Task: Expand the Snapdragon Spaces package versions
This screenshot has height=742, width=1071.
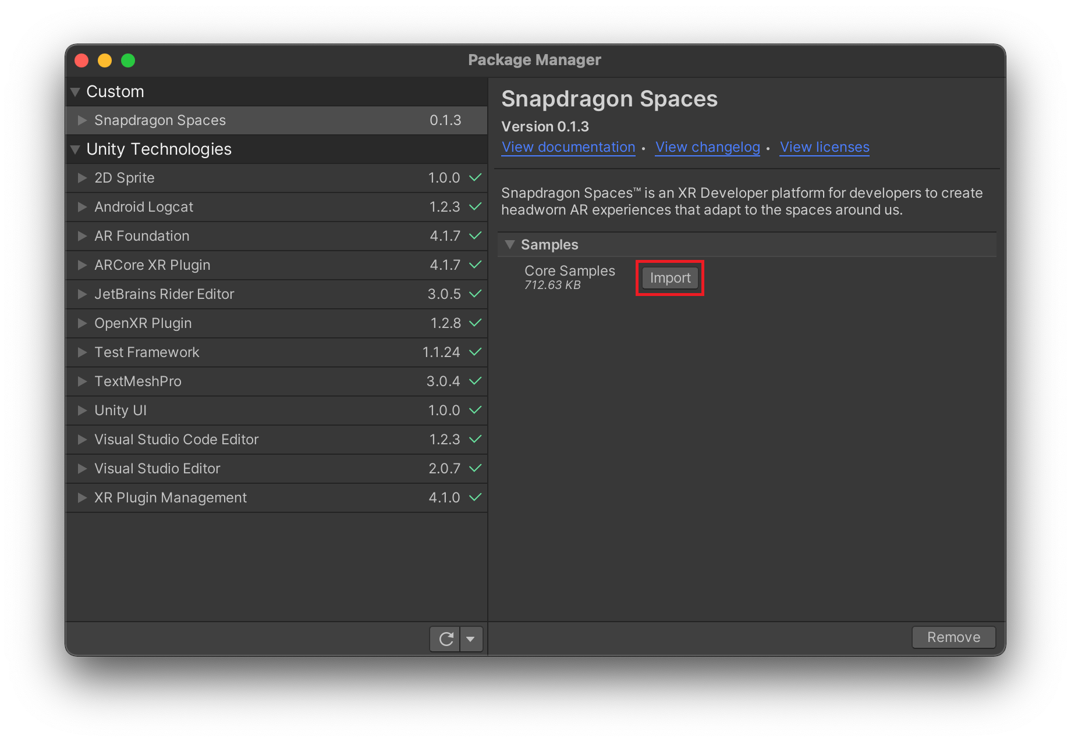Action: coord(82,120)
